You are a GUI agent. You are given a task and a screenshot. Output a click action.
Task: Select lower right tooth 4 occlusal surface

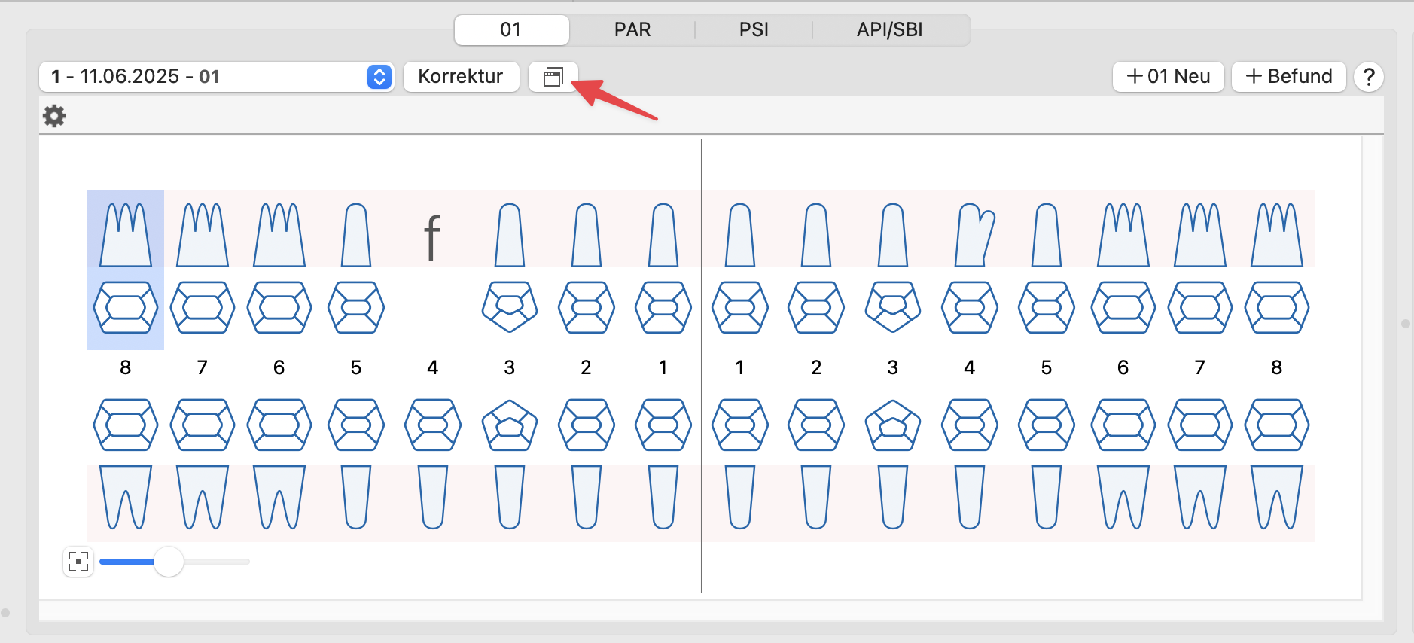click(x=433, y=425)
